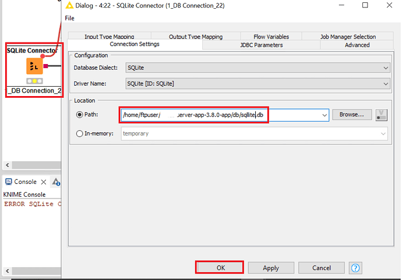Click the SQLite Connector node icon
This screenshot has height=280, width=402.
pos(34,66)
